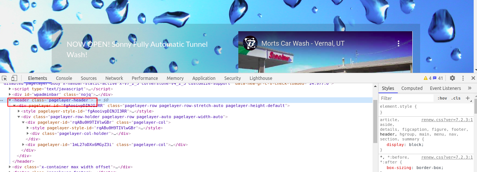Expand the script text/javascript node
Screen dimensions: 477x172
pos(10,89)
